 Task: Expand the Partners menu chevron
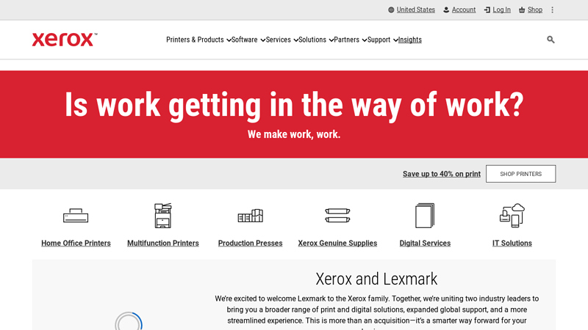pos(364,40)
